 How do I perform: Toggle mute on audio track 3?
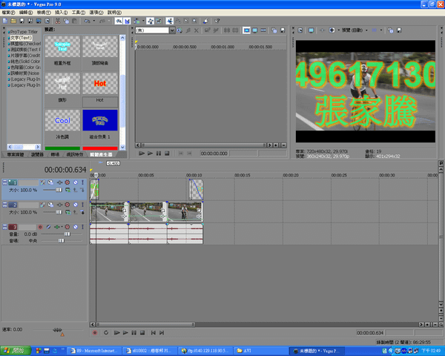(x=76, y=227)
